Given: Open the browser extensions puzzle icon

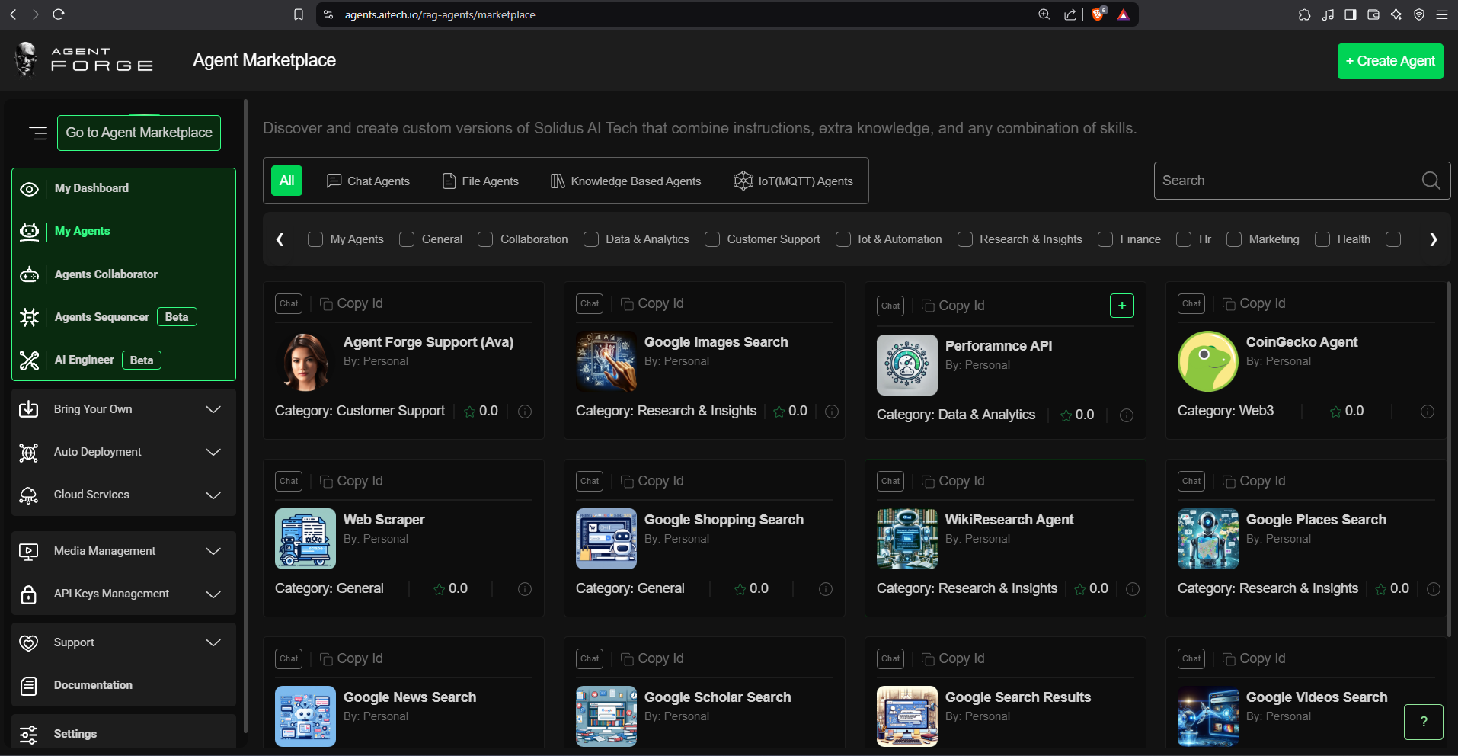Looking at the screenshot, I should (1305, 14).
